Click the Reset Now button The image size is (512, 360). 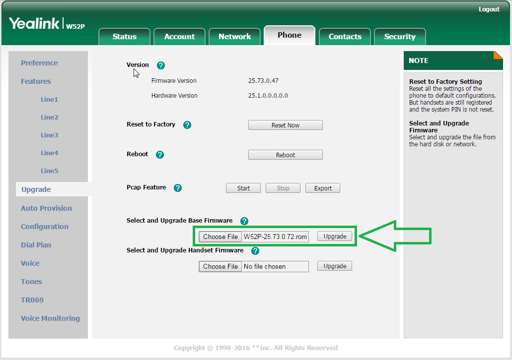pyautogui.click(x=286, y=125)
